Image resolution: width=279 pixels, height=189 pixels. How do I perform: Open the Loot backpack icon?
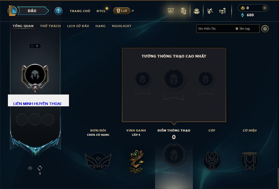(197, 11)
